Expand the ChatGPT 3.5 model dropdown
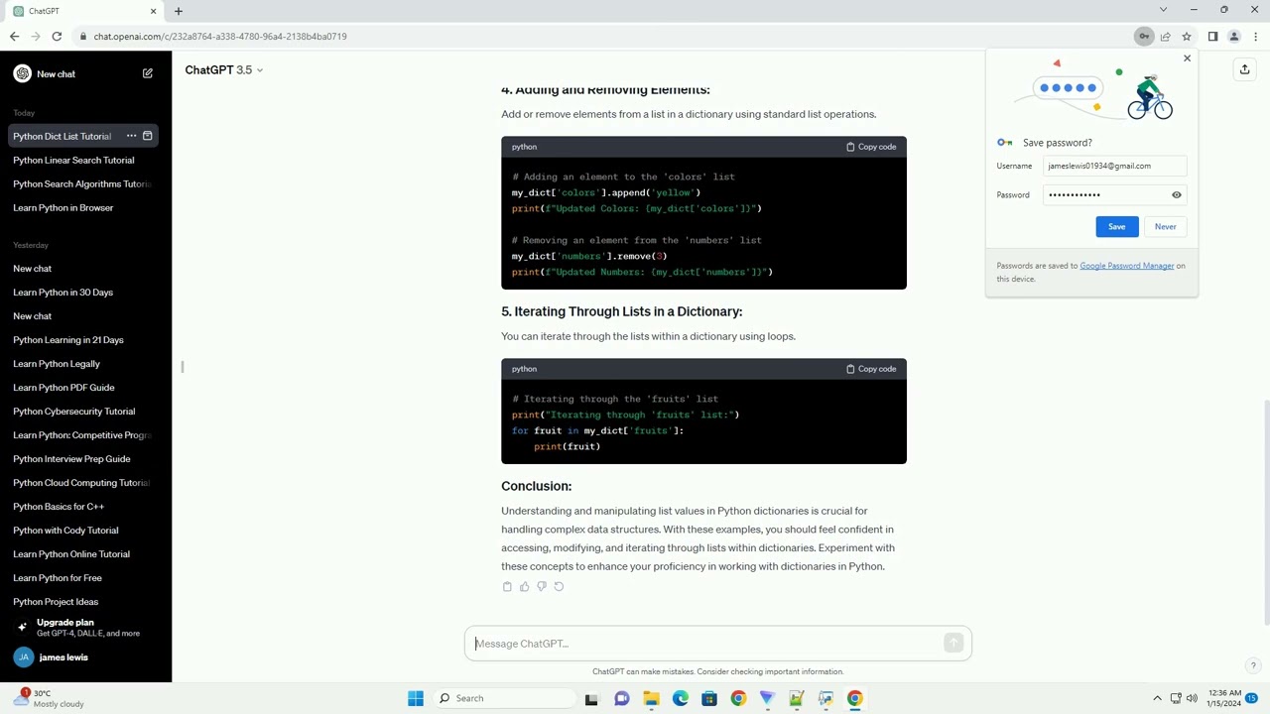The width and height of the screenshot is (1270, 714). click(224, 70)
